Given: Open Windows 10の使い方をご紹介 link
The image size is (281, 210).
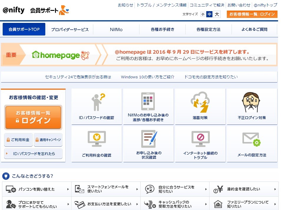Looking at the screenshot, I should (147, 77).
